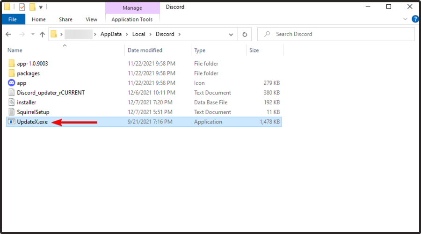Click the Back navigation arrow

click(x=8, y=34)
